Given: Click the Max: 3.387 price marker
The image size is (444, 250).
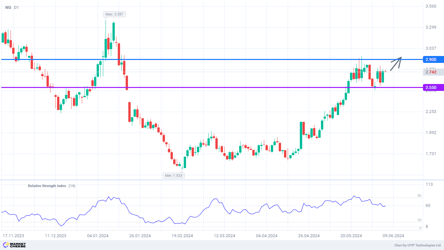Looking at the screenshot, I should (114, 14).
